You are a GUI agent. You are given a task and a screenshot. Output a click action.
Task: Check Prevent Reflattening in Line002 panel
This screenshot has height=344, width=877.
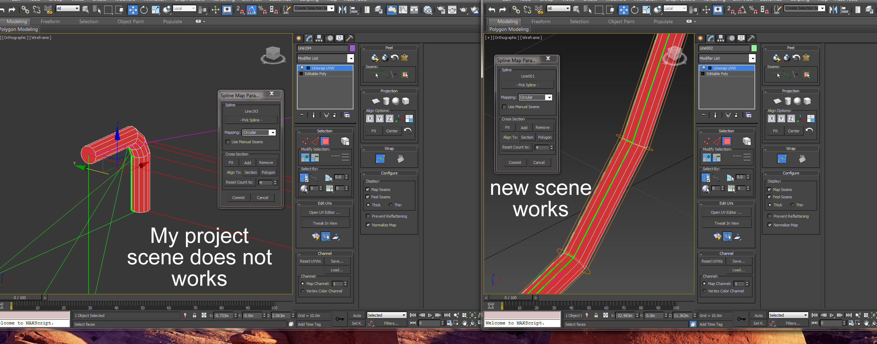[x=770, y=216]
